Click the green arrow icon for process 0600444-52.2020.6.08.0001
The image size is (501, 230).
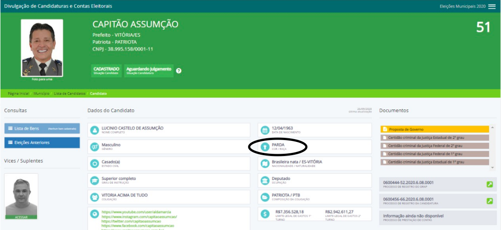[489, 184]
